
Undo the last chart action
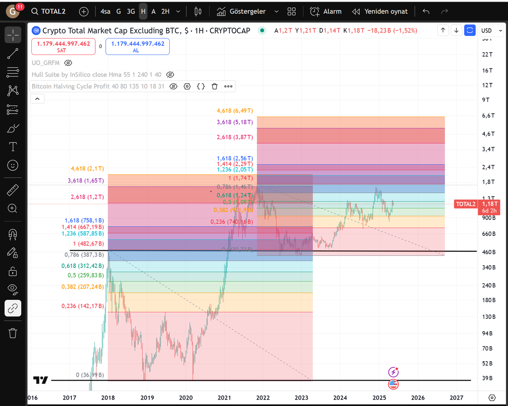[x=426, y=11]
